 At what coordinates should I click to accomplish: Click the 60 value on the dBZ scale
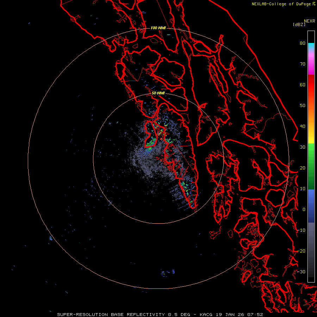tap(303, 85)
